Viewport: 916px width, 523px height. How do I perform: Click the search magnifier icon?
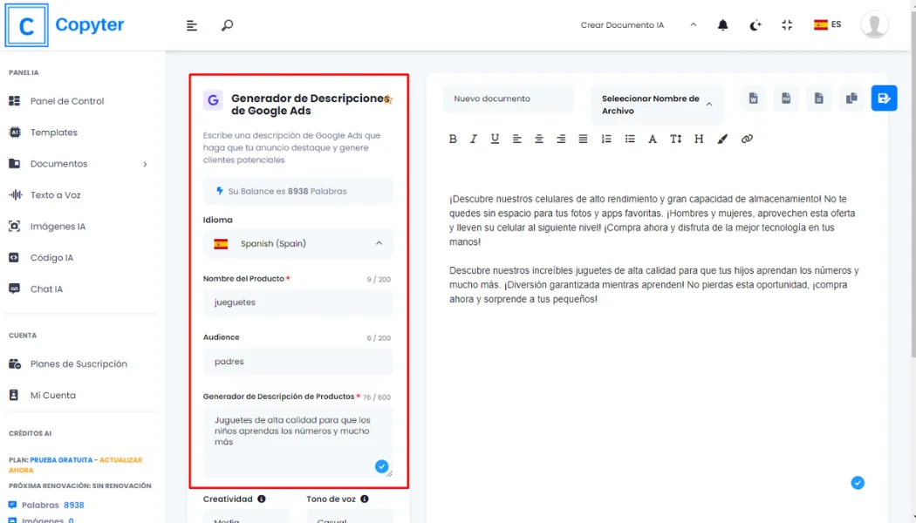click(227, 25)
